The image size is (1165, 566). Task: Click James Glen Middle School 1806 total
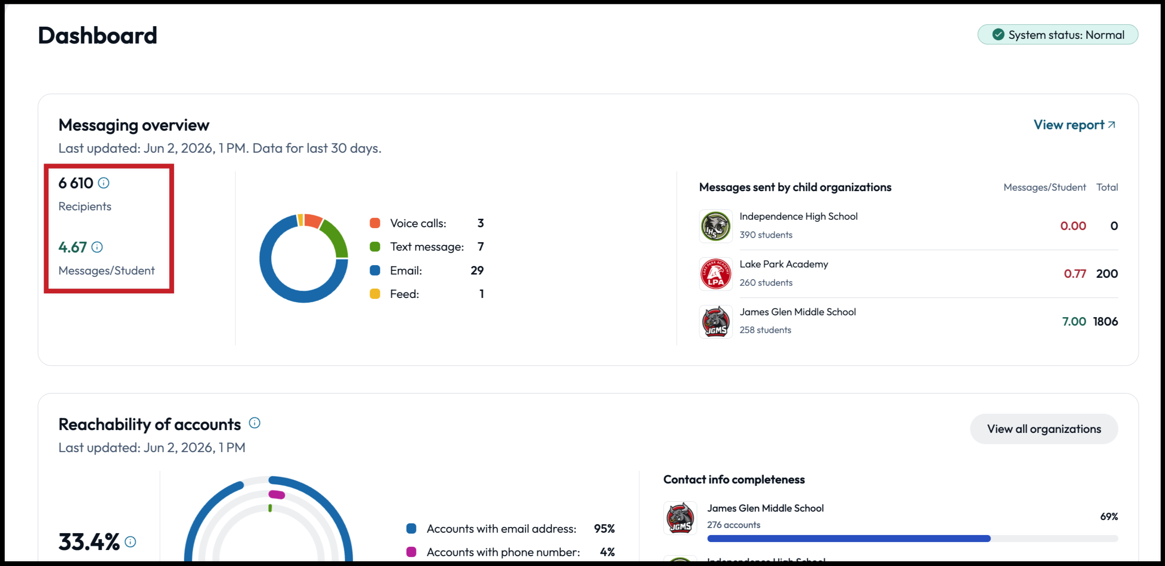tap(1105, 321)
